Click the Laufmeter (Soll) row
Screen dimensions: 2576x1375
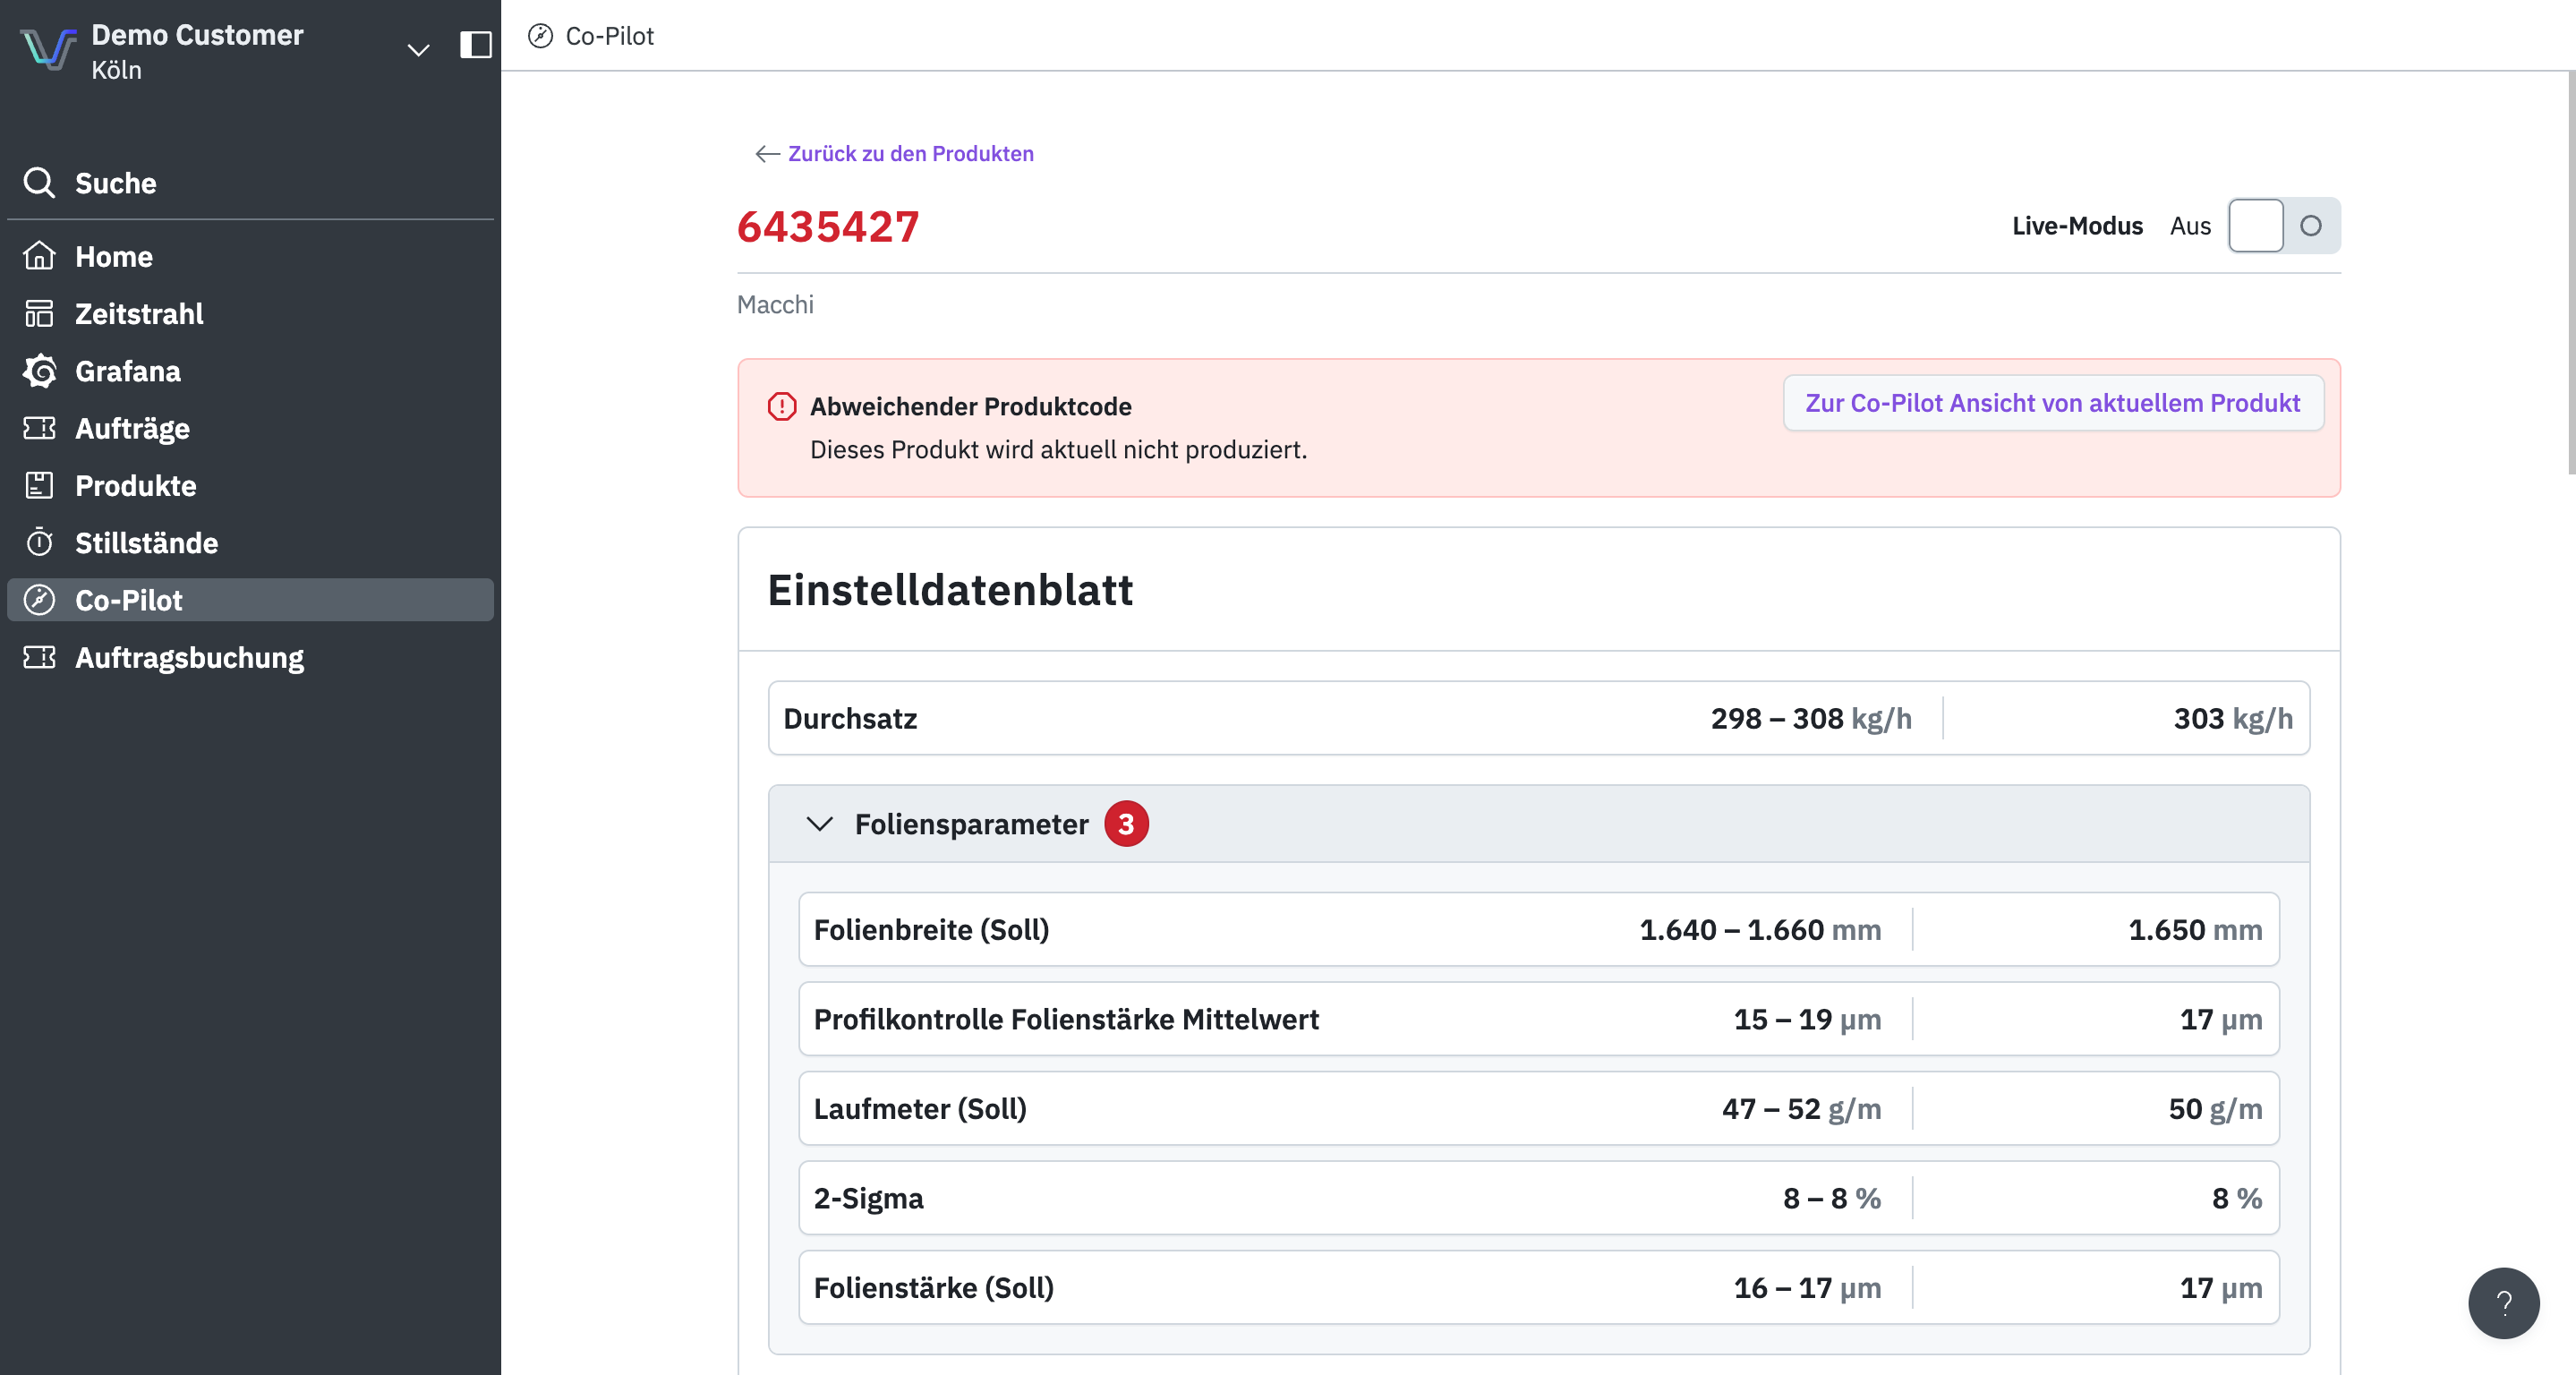[1538, 1108]
